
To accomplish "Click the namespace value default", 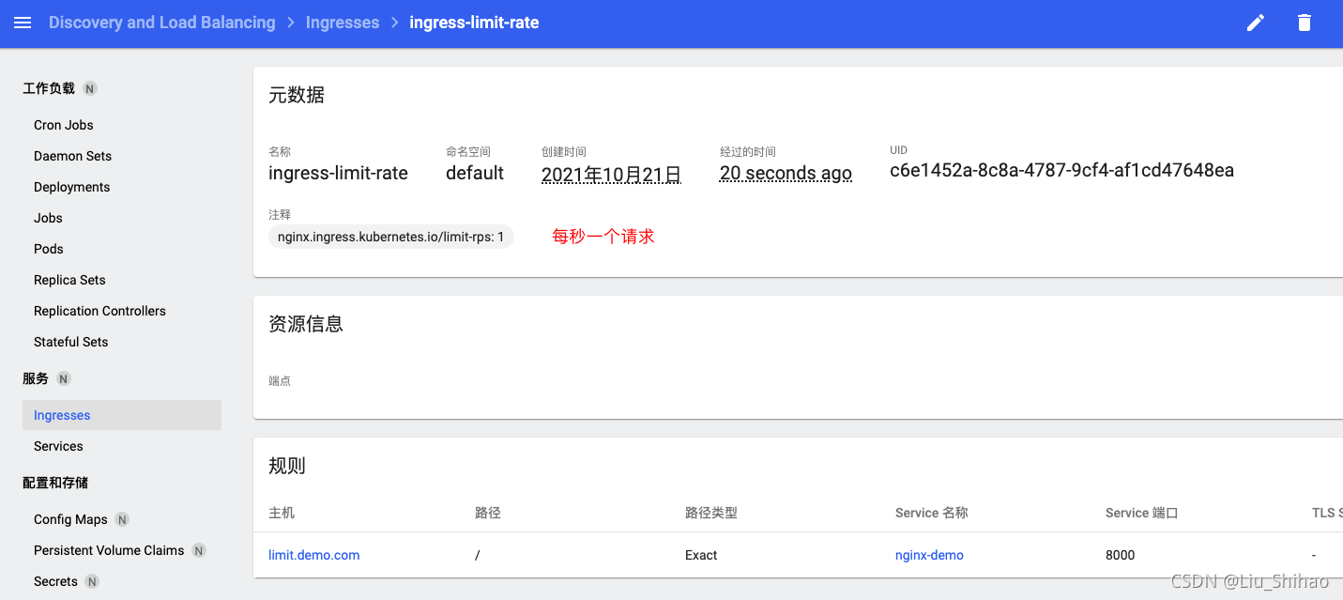I will [475, 173].
